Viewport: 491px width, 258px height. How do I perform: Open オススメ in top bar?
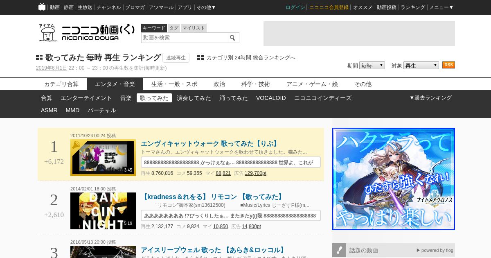click(x=363, y=7)
